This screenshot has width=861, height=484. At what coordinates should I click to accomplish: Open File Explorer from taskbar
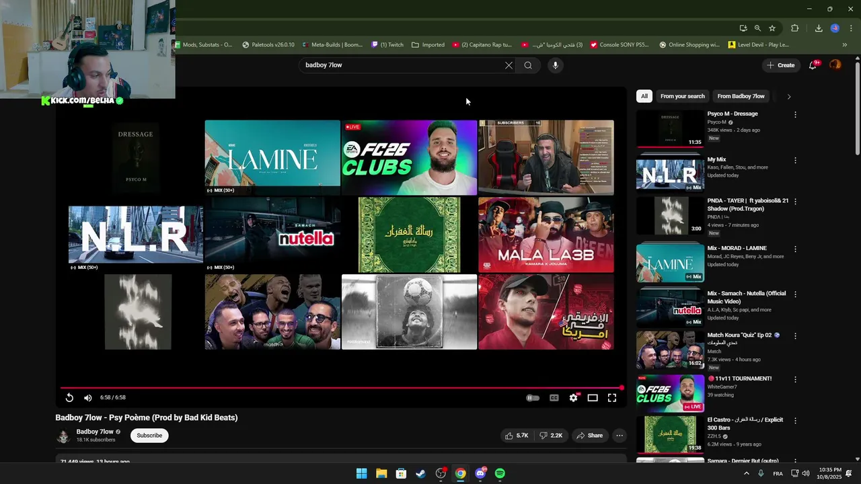coord(381,473)
